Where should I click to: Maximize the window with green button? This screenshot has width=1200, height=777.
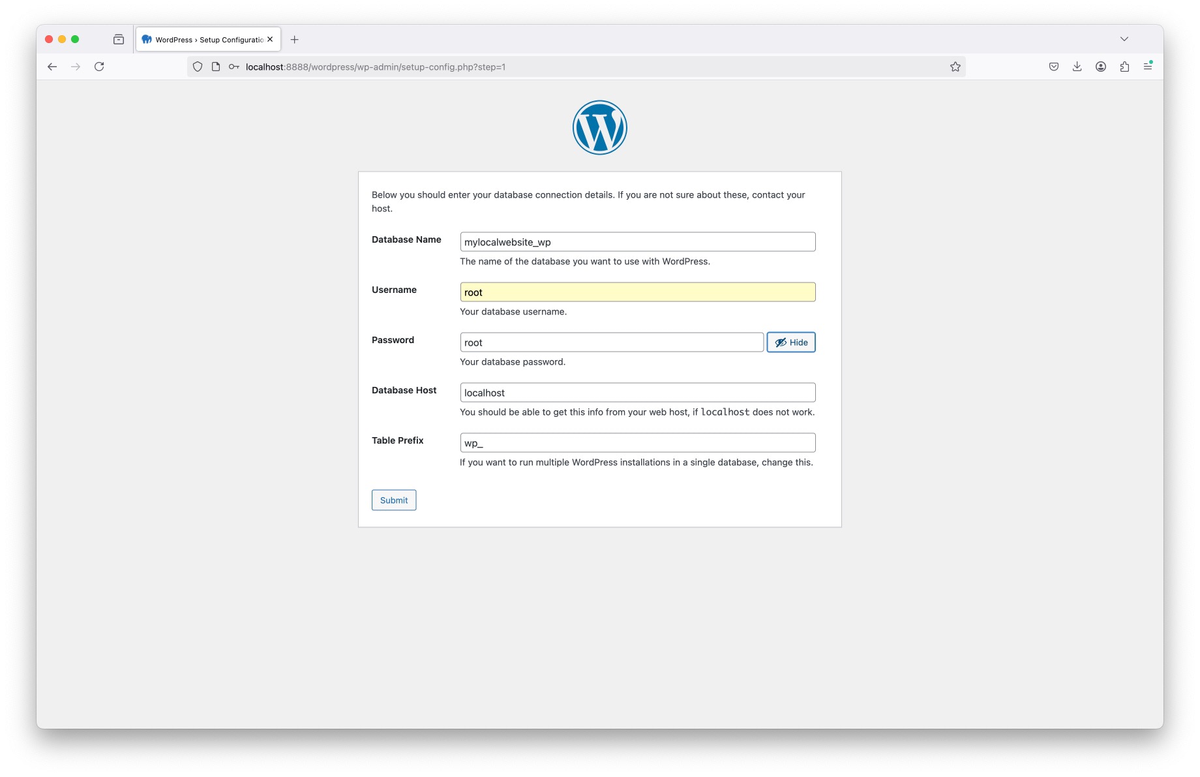click(x=75, y=39)
